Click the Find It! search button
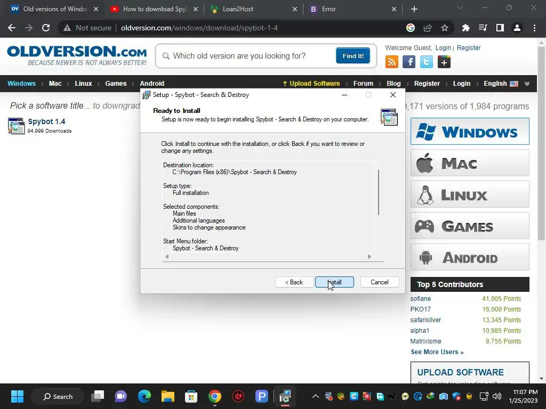This screenshot has height=409, width=546. pos(353,55)
